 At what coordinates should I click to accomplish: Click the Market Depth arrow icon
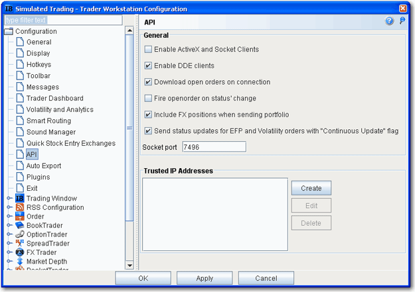20,262
